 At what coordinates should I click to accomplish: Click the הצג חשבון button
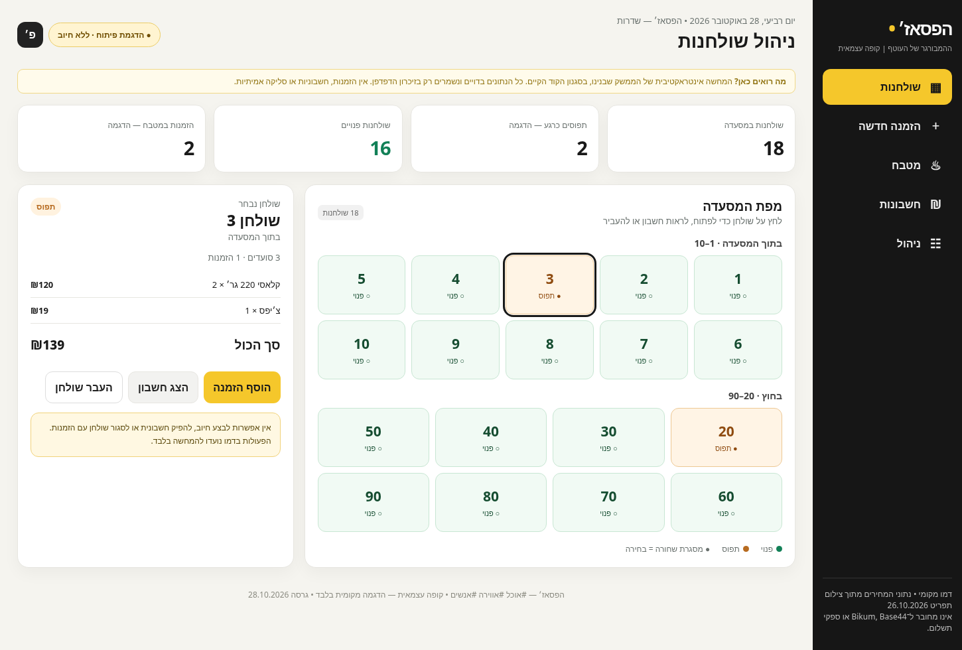tap(163, 387)
